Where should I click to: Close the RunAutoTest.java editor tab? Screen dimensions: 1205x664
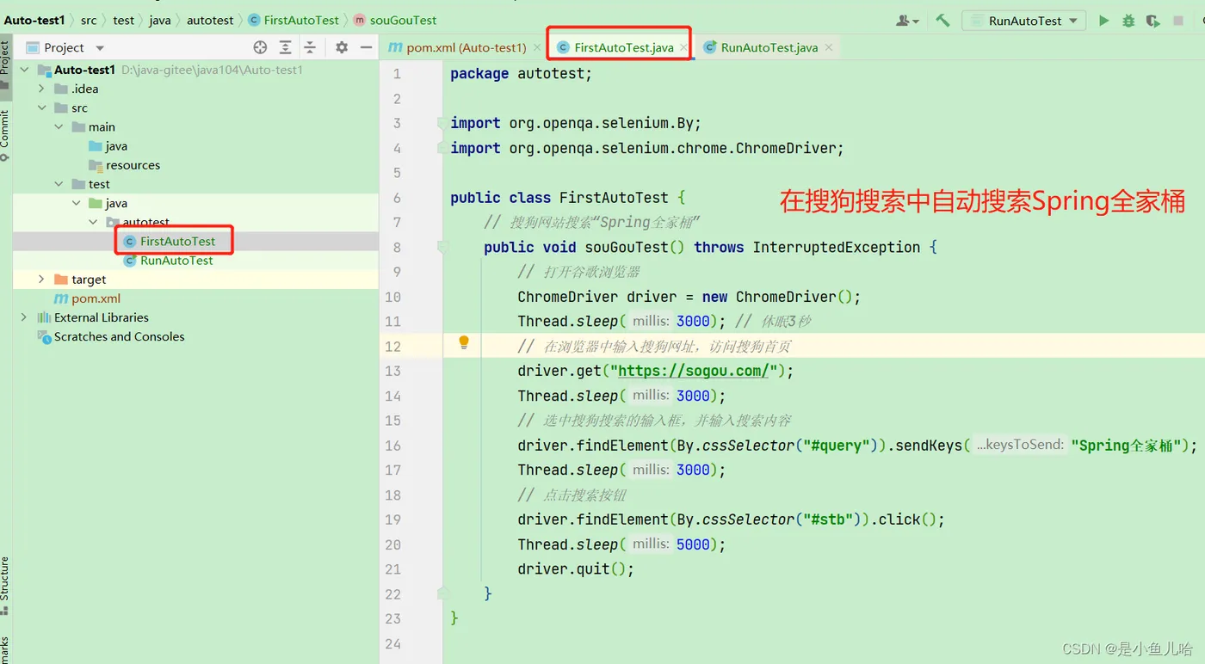pyautogui.click(x=828, y=47)
